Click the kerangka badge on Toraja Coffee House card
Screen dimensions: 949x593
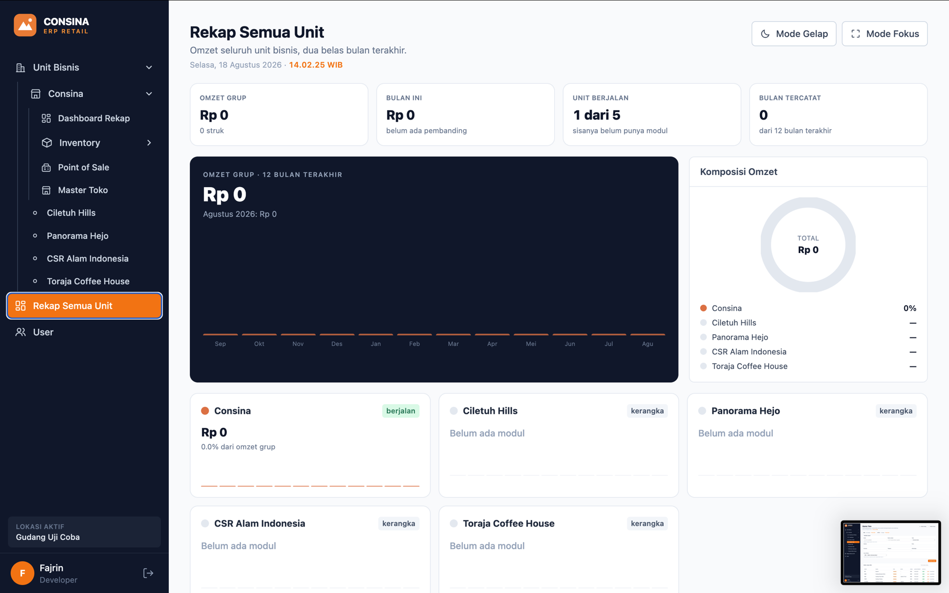coord(647,523)
